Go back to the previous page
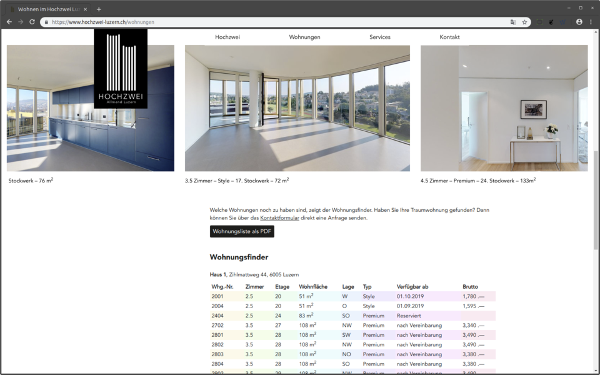Viewport: 600px width, 375px height. (9, 22)
